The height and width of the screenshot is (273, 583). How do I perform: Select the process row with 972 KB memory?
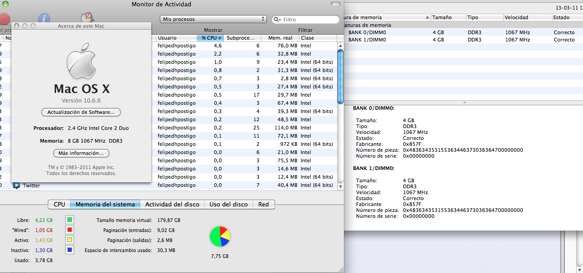click(x=169, y=144)
